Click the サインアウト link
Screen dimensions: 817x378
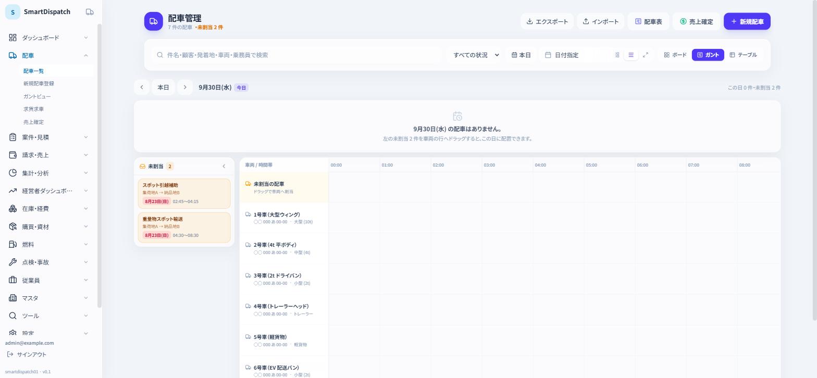(x=27, y=355)
